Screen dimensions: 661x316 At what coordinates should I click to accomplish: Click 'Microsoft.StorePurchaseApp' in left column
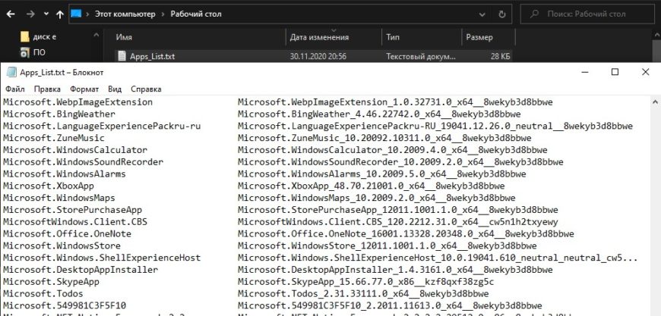[72, 210]
